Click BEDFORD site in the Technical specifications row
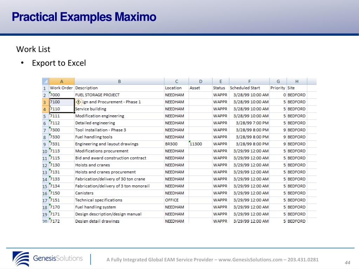Image resolution: width=359 pixels, height=269 pixels. tap(297, 200)
